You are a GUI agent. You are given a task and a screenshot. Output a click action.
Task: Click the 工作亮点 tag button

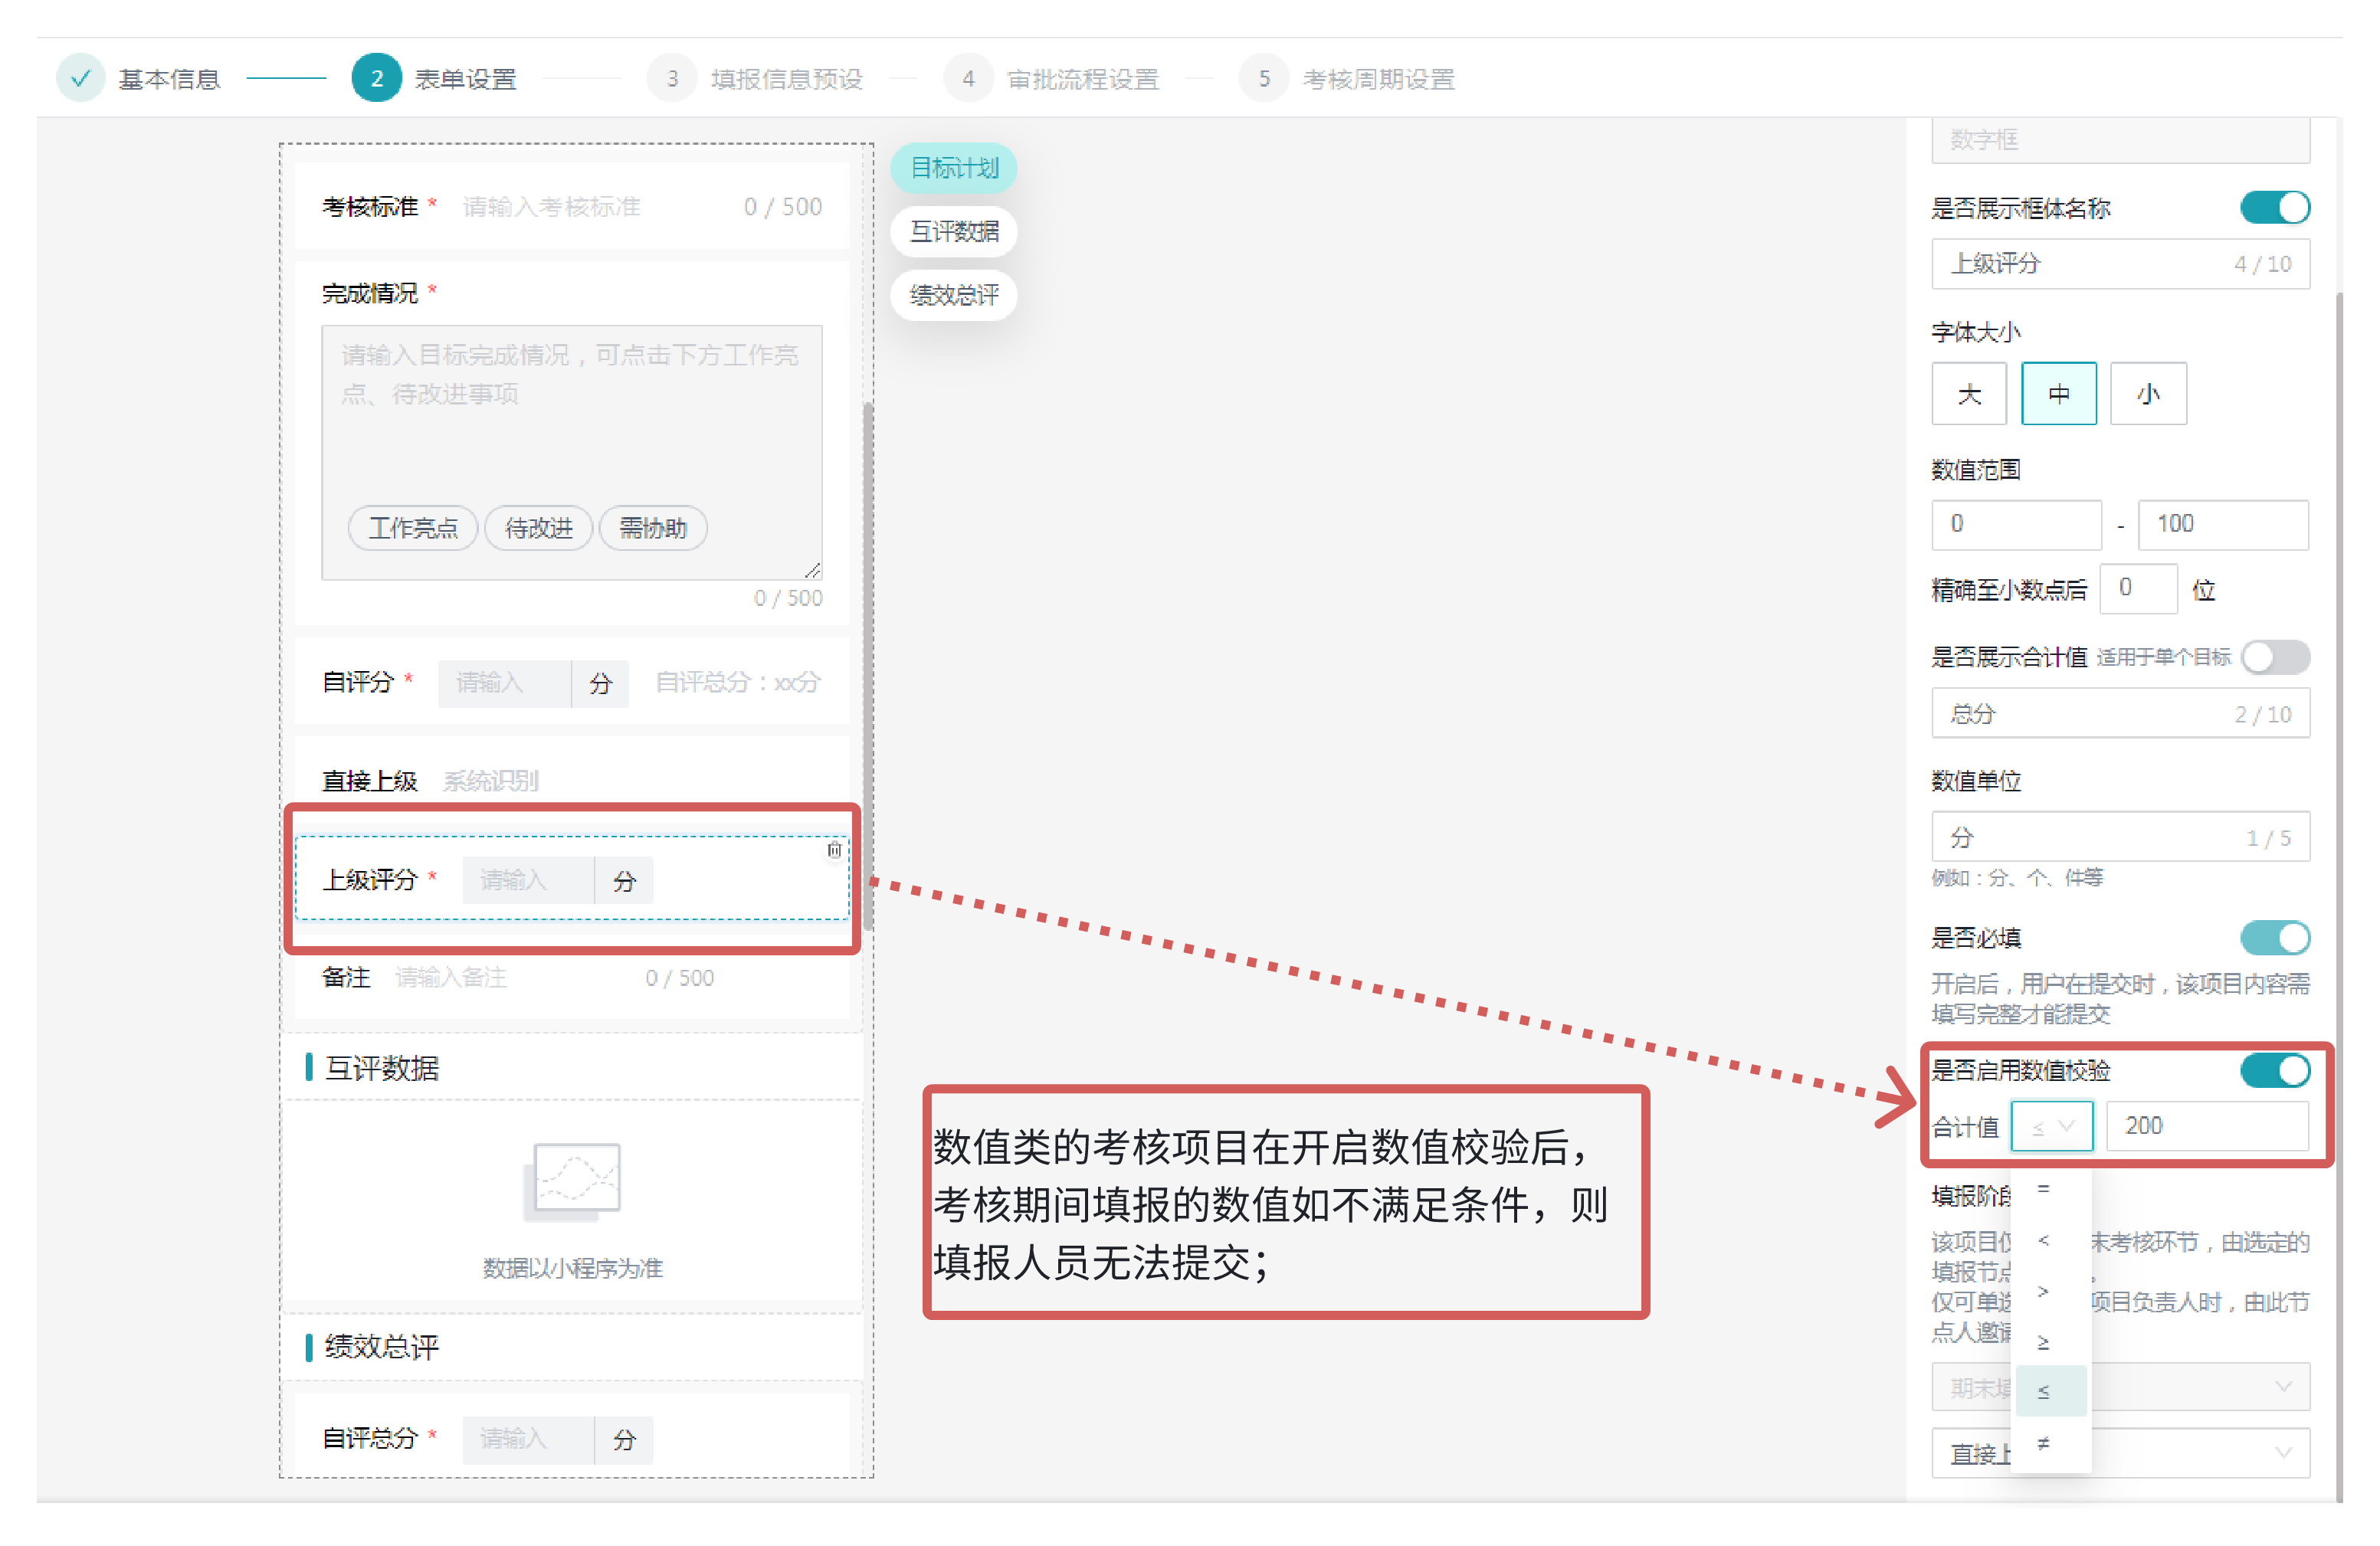pos(412,528)
